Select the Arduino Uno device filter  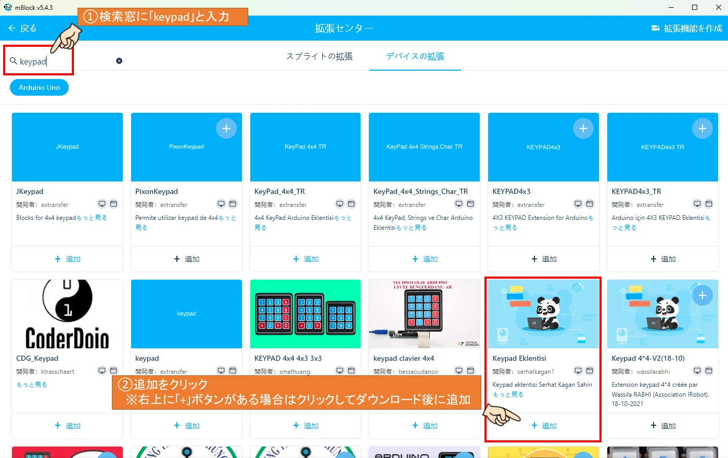pos(40,87)
